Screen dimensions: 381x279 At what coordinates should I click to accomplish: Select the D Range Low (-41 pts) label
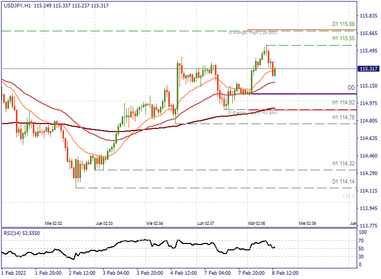coord(253,112)
